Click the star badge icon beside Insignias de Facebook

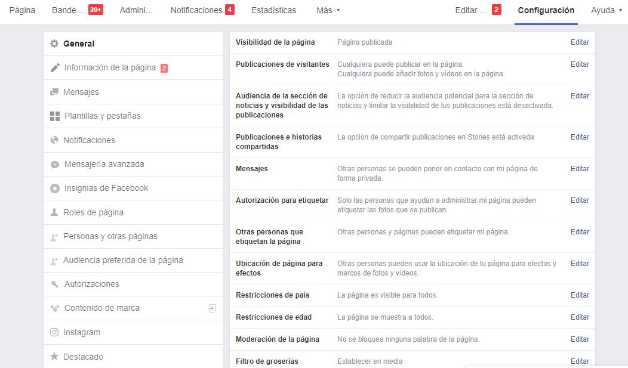tap(55, 188)
